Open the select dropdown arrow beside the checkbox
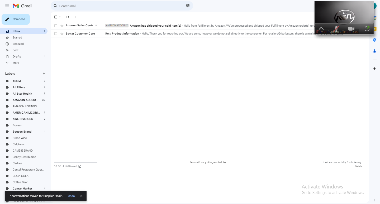380x204 pixels. tap(60, 17)
